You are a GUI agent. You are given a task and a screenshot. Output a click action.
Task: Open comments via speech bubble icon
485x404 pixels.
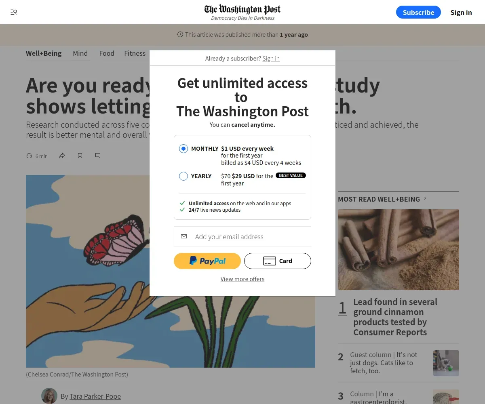pos(98,156)
